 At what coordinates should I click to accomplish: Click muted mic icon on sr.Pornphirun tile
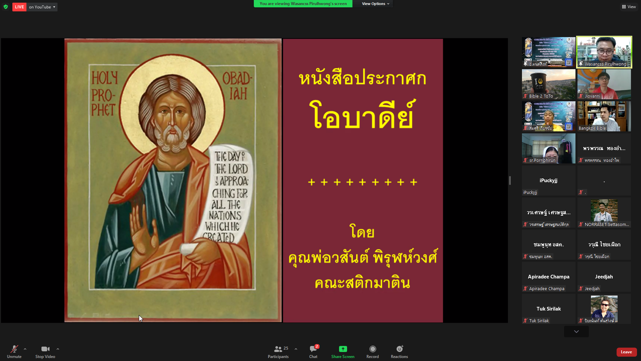(x=526, y=160)
